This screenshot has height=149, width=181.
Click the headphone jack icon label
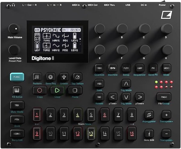(13, 5)
